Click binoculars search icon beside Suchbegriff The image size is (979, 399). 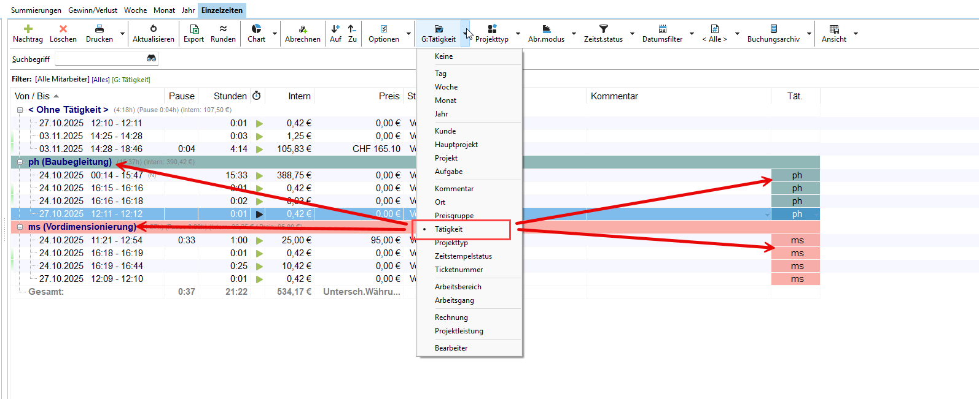click(x=152, y=58)
